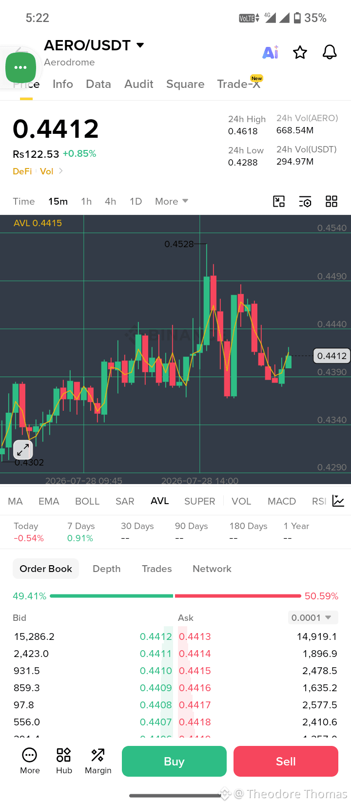Open the Hub icon
The width and height of the screenshot is (351, 806).
click(64, 761)
